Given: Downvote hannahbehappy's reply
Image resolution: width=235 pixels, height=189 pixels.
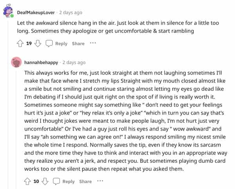Looking at the screenshot, I should tap(45, 181).
